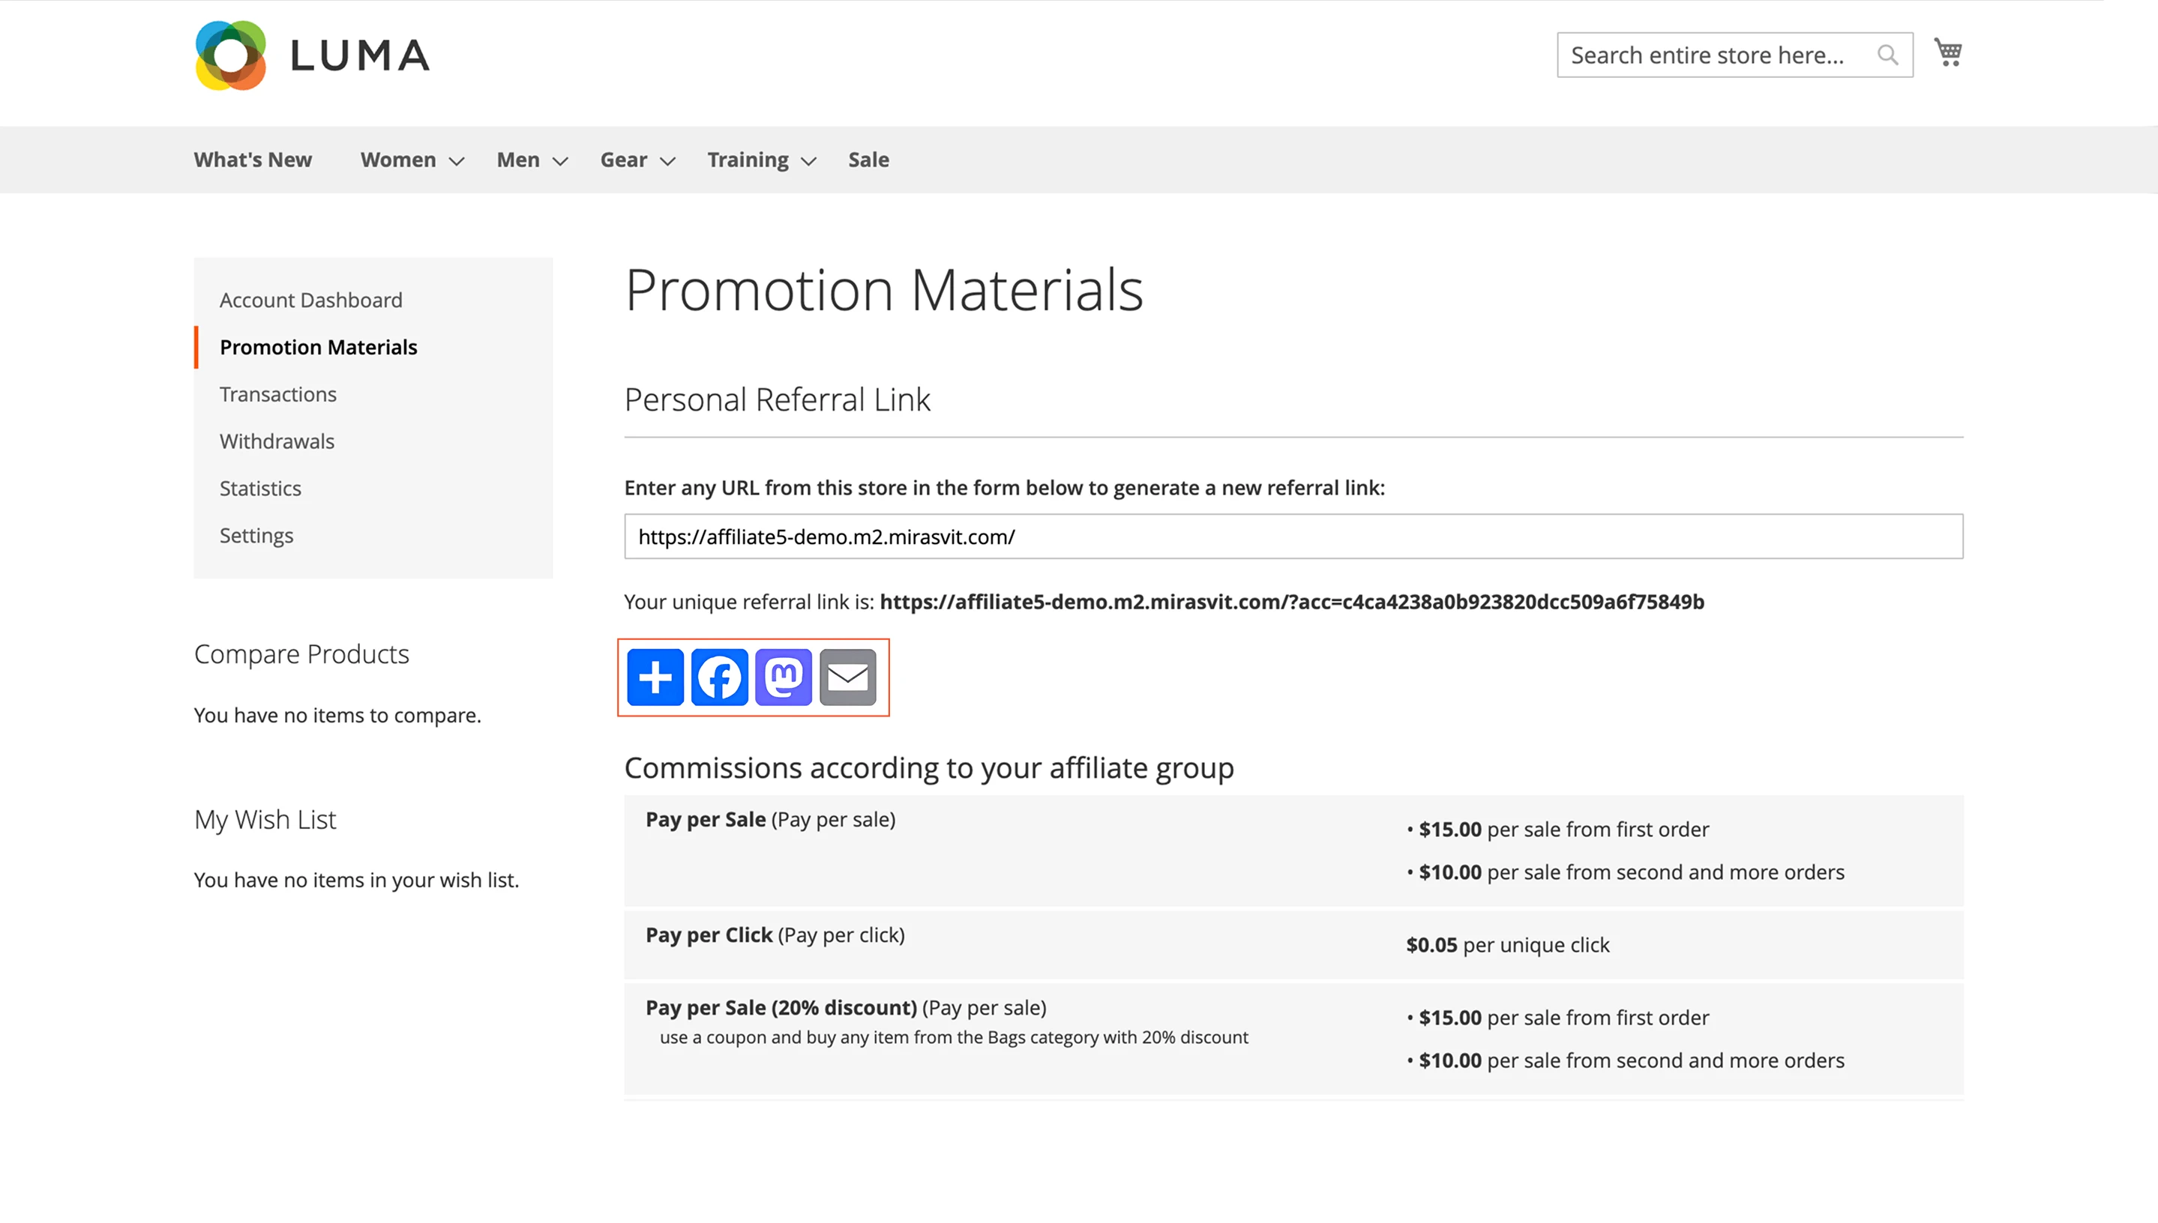Share referral link on Mastodon
This screenshot has width=2158, height=1223.
784,677
